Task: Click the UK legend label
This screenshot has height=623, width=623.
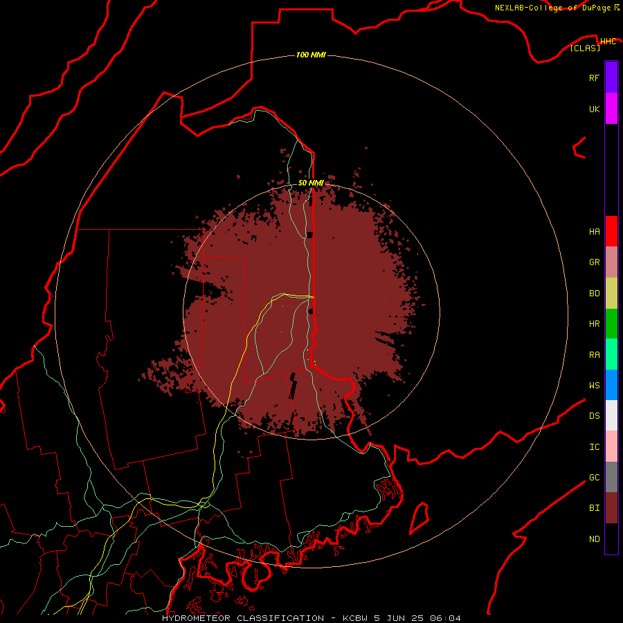Action: [594, 109]
